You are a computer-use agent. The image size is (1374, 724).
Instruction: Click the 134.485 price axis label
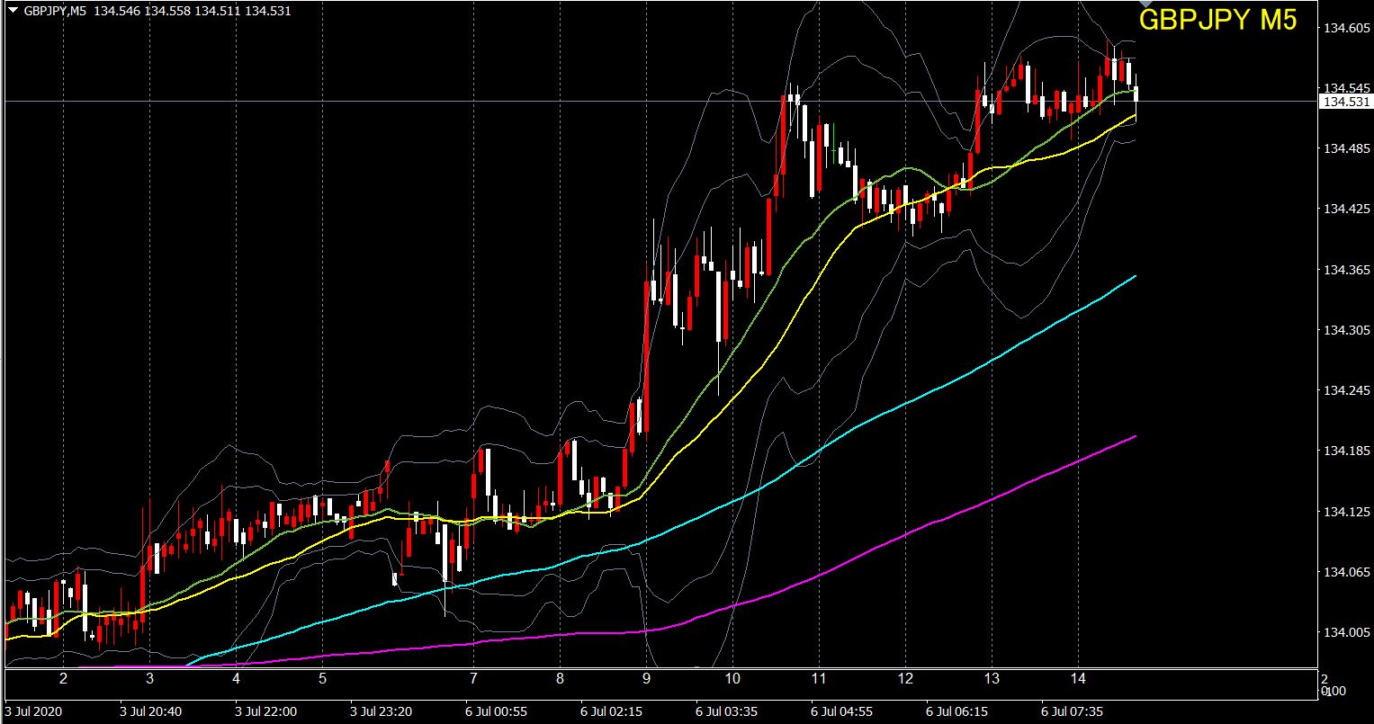1345,148
